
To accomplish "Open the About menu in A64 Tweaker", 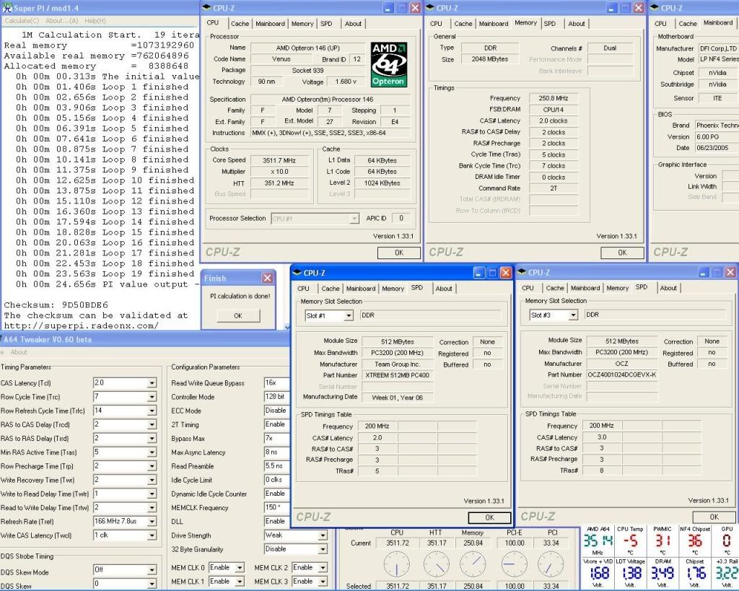I will coord(19,352).
